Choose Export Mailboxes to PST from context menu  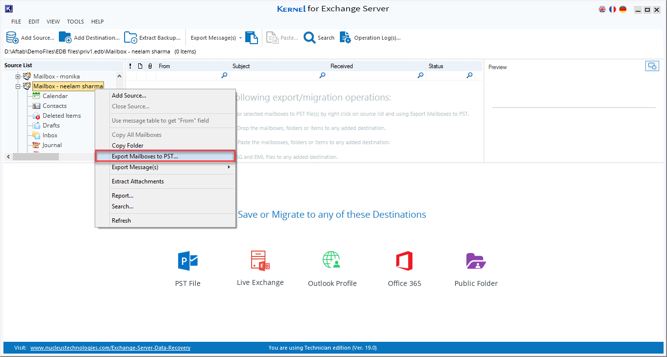coord(165,156)
